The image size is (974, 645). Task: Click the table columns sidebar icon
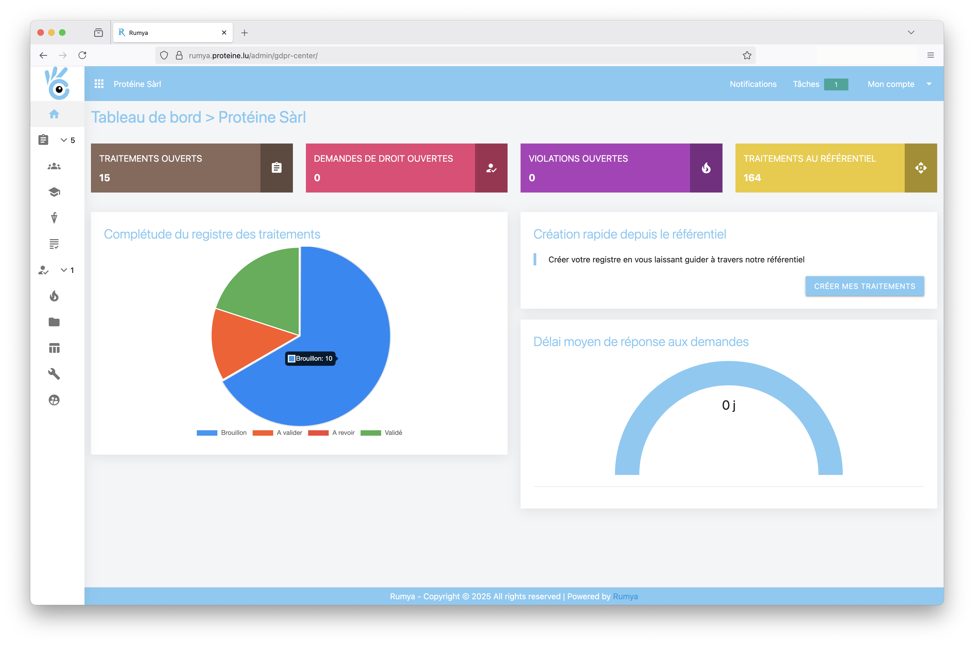point(54,348)
